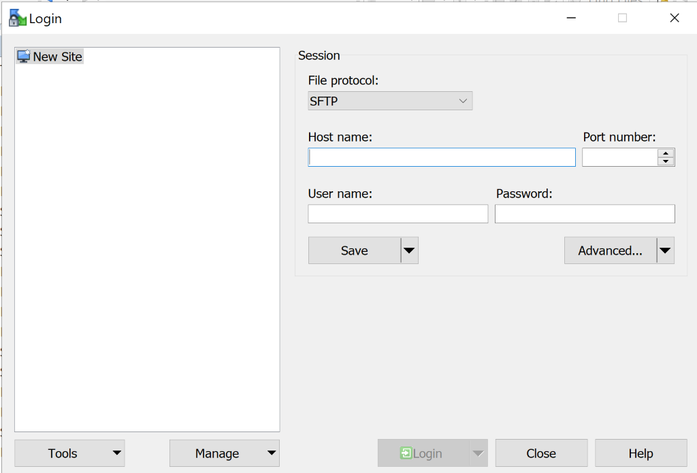The width and height of the screenshot is (697, 473).
Task: Increase port number with up arrow
Action: pyautogui.click(x=666, y=153)
